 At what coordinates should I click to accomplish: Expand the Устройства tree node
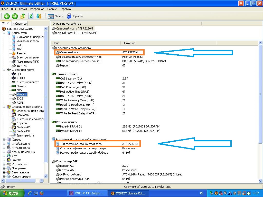click(4, 164)
